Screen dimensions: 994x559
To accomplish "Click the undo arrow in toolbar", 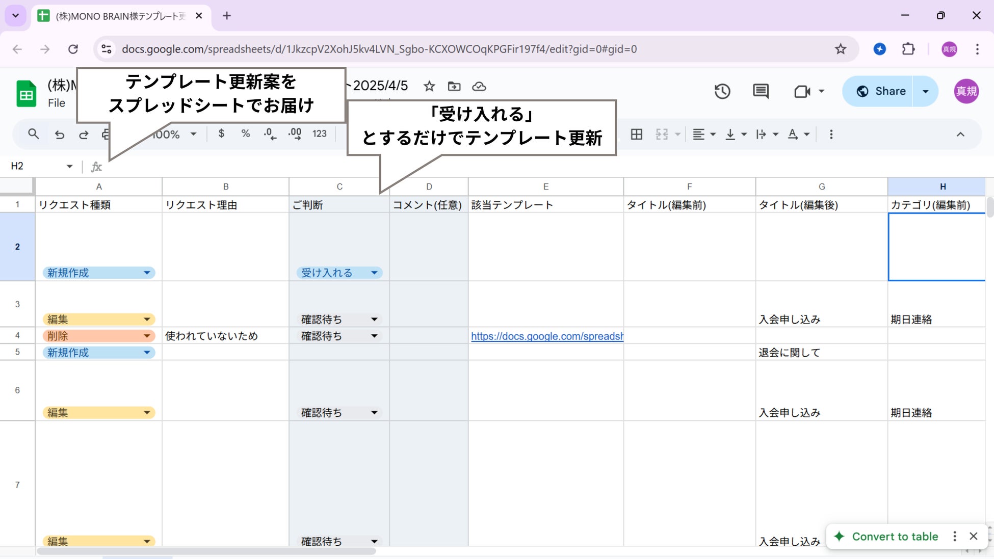I will pos(60,135).
